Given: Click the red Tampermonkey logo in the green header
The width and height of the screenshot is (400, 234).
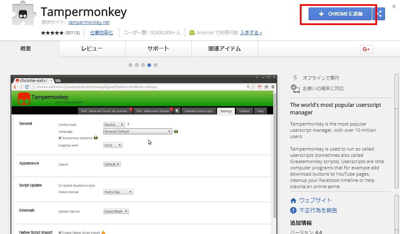Looking at the screenshot, I should coord(24,99).
